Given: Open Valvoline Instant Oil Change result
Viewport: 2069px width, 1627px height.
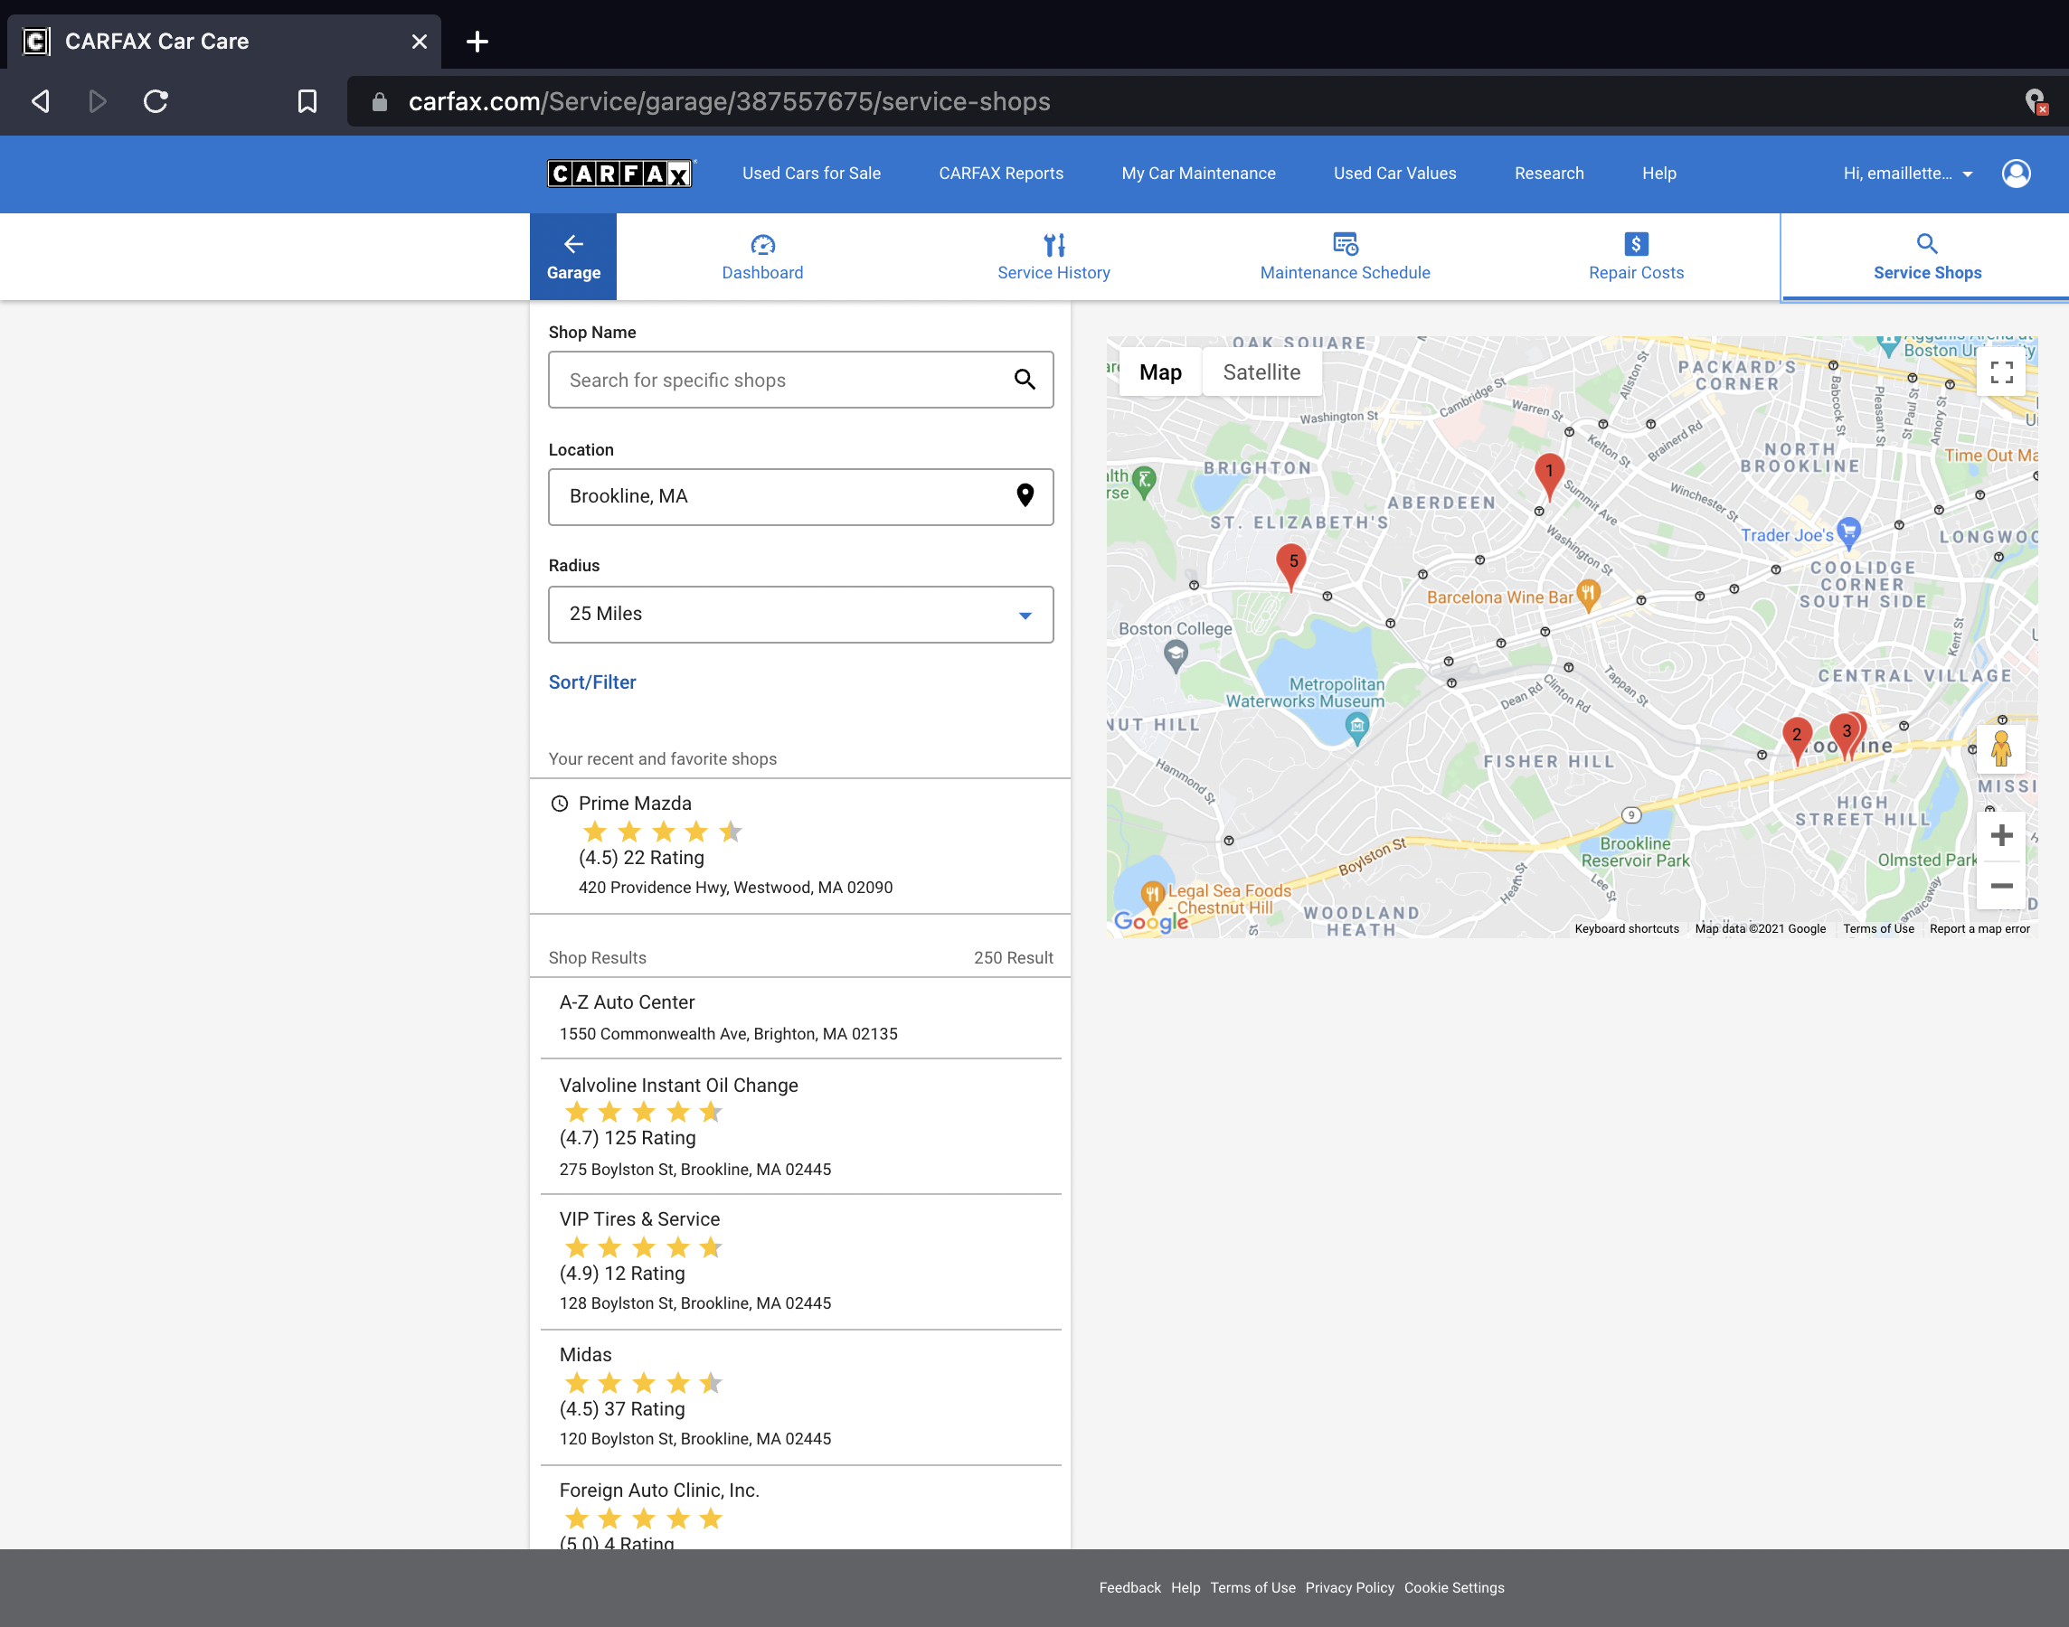Looking at the screenshot, I should coord(800,1126).
